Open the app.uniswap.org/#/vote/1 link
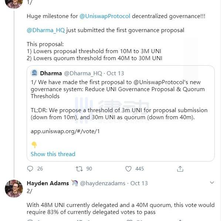This screenshot has width=224, height=221. click(x=65, y=131)
